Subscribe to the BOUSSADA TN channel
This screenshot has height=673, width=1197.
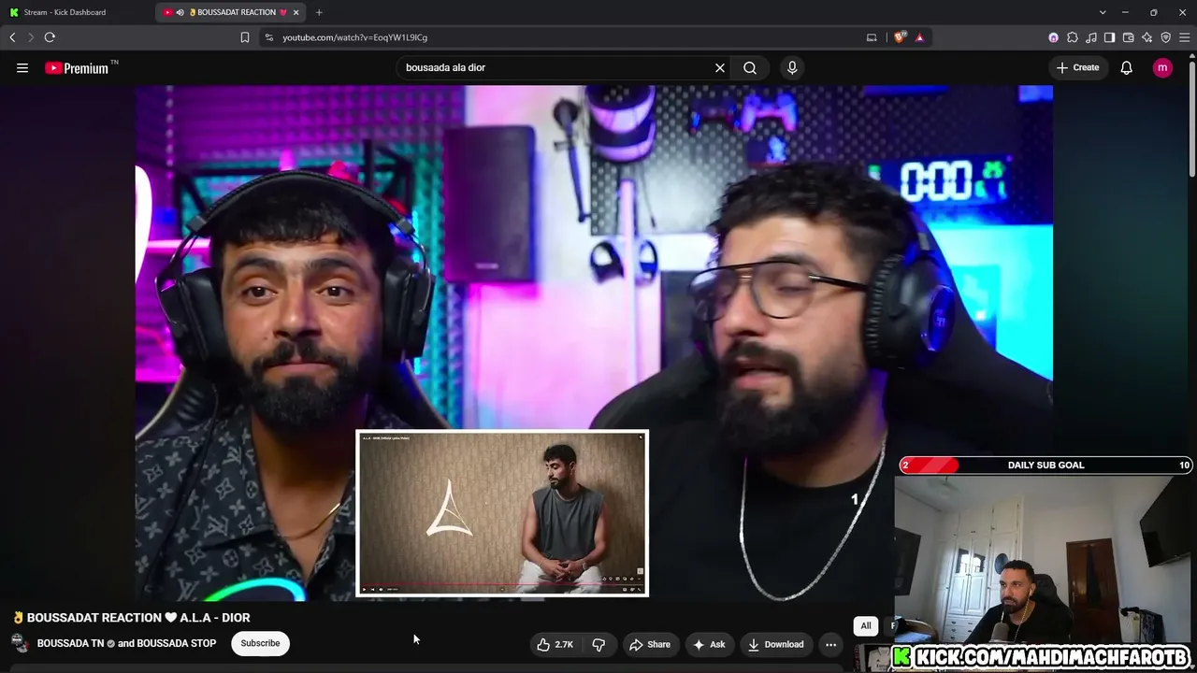point(260,643)
